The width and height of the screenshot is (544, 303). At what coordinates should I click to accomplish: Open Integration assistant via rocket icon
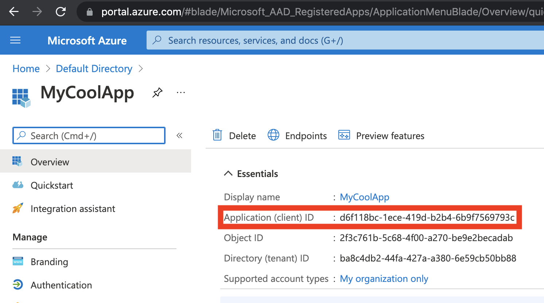point(18,208)
